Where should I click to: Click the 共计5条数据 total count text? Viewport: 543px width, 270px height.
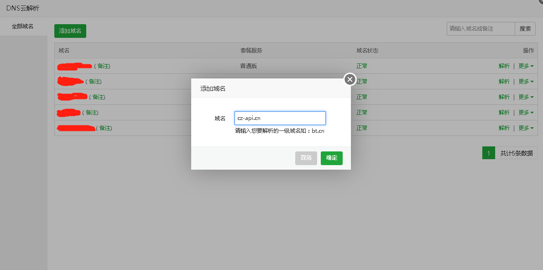517,153
